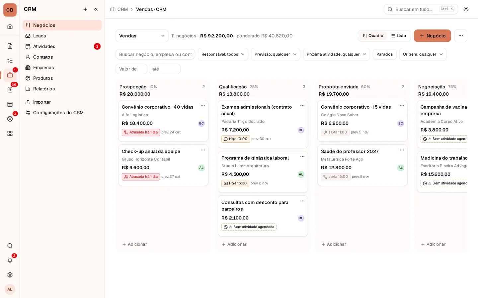
Task: Focus the Valor de input field
Action: (131, 69)
